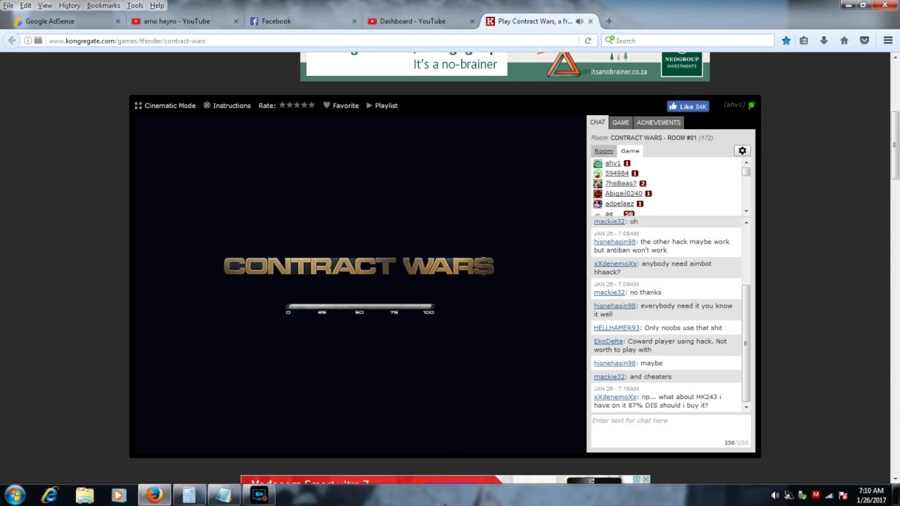900x506 pixels.
Task: Click the avatar icon next to 7heBeas7
Action: 598,183
